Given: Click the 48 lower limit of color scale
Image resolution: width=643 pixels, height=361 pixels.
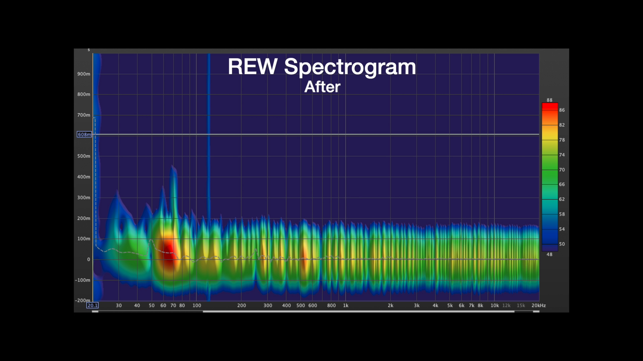Looking at the screenshot, I should tap(550, 254).
